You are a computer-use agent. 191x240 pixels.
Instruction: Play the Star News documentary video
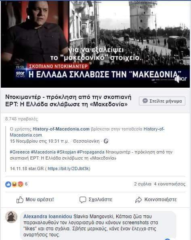coord(95,44)
